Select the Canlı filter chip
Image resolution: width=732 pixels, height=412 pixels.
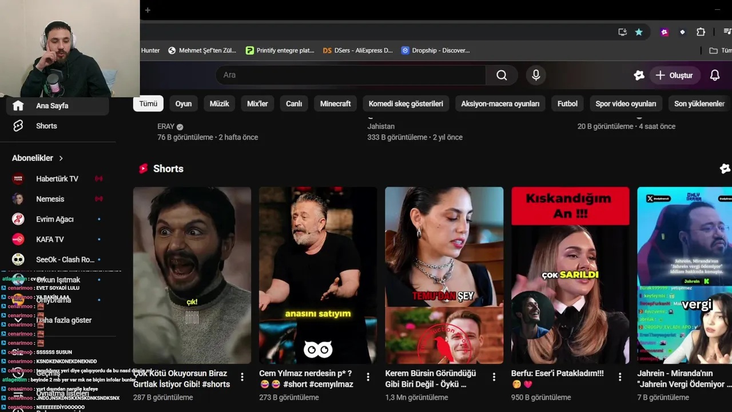[x=294, y=104]
